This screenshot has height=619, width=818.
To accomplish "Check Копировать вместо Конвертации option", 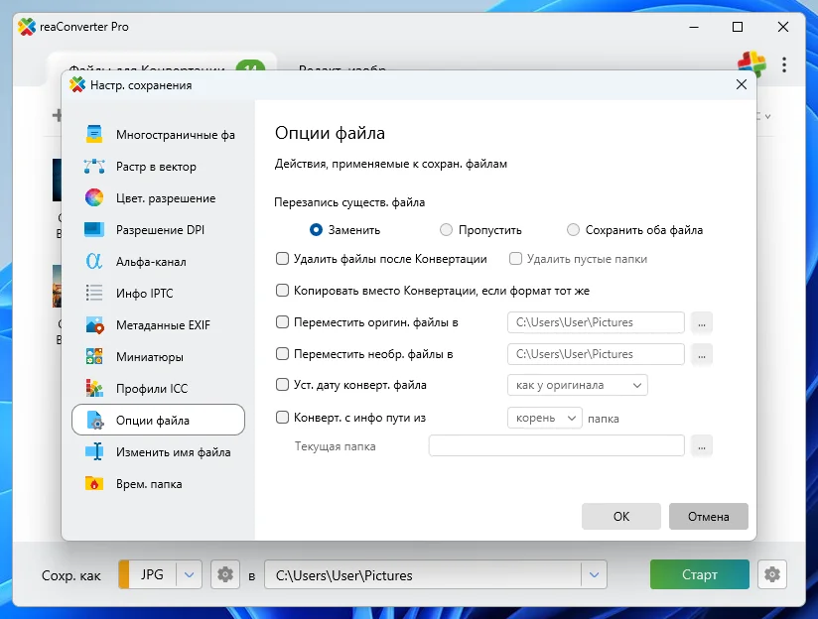I will click(283, 291).
